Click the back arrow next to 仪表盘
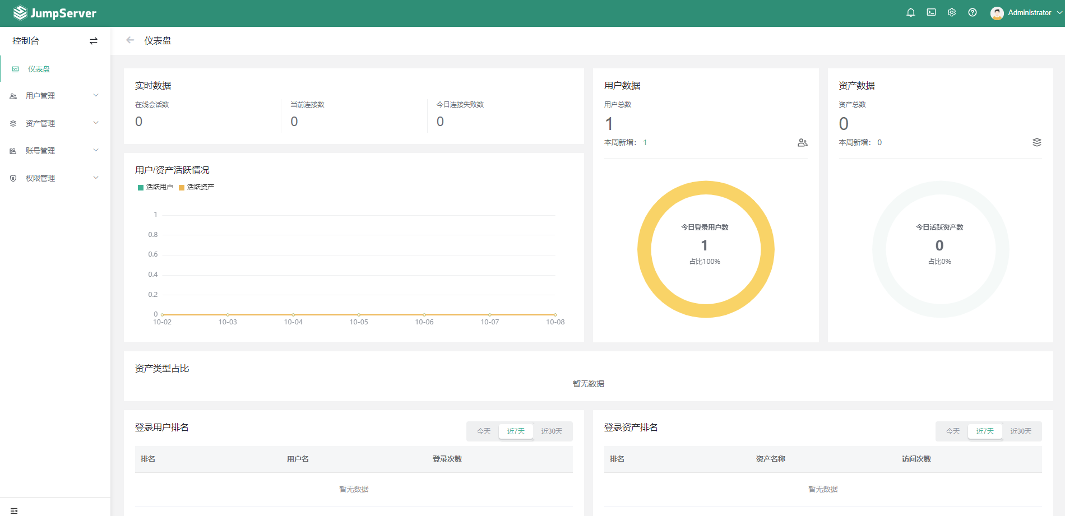Viewport: 1065px width, 516px height. point(130,40)
